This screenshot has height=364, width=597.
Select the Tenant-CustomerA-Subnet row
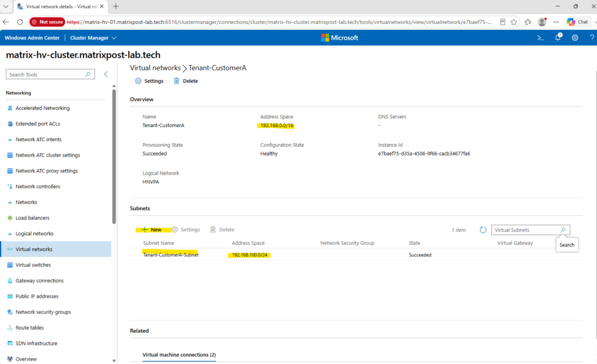[356, 255]
